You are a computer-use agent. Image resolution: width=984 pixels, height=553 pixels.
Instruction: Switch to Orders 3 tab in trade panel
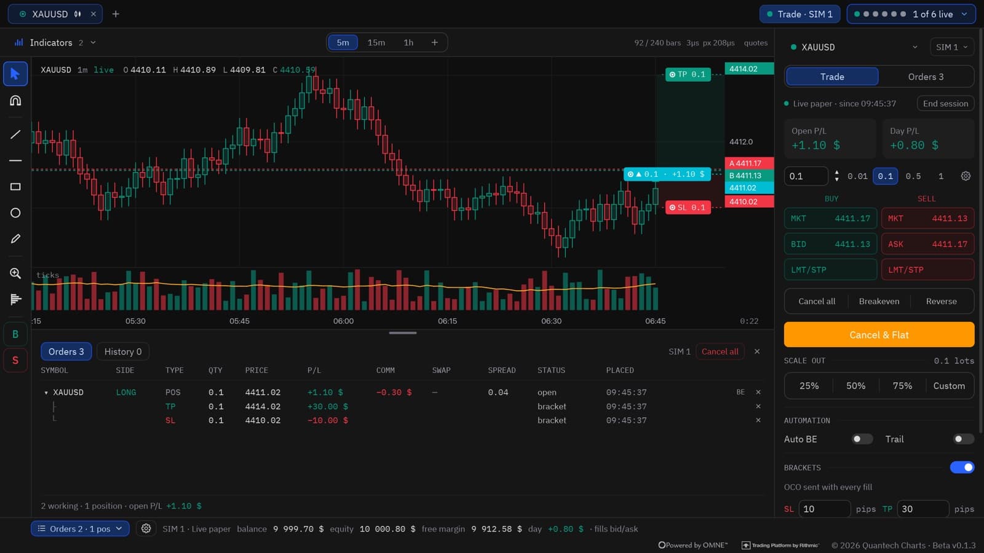[x=926, y=77]
